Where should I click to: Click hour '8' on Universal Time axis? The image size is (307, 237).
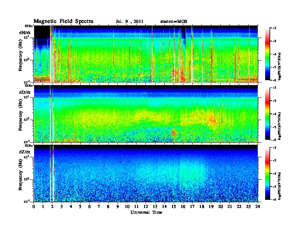pos(108,207)
